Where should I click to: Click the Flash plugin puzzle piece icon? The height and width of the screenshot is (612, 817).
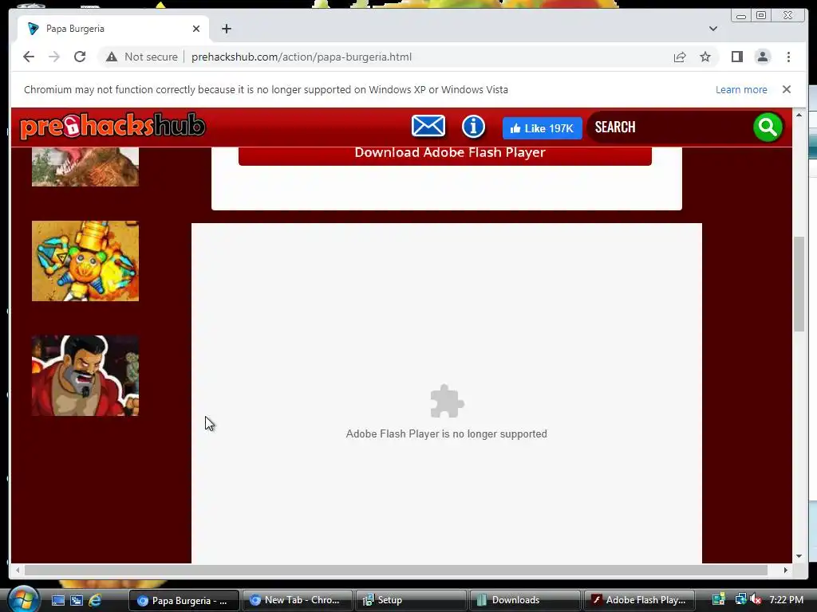pos(447,402)
